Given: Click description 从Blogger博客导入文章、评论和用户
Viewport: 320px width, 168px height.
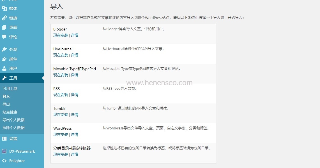Looking at the screenshot, I should coord(134,29).
